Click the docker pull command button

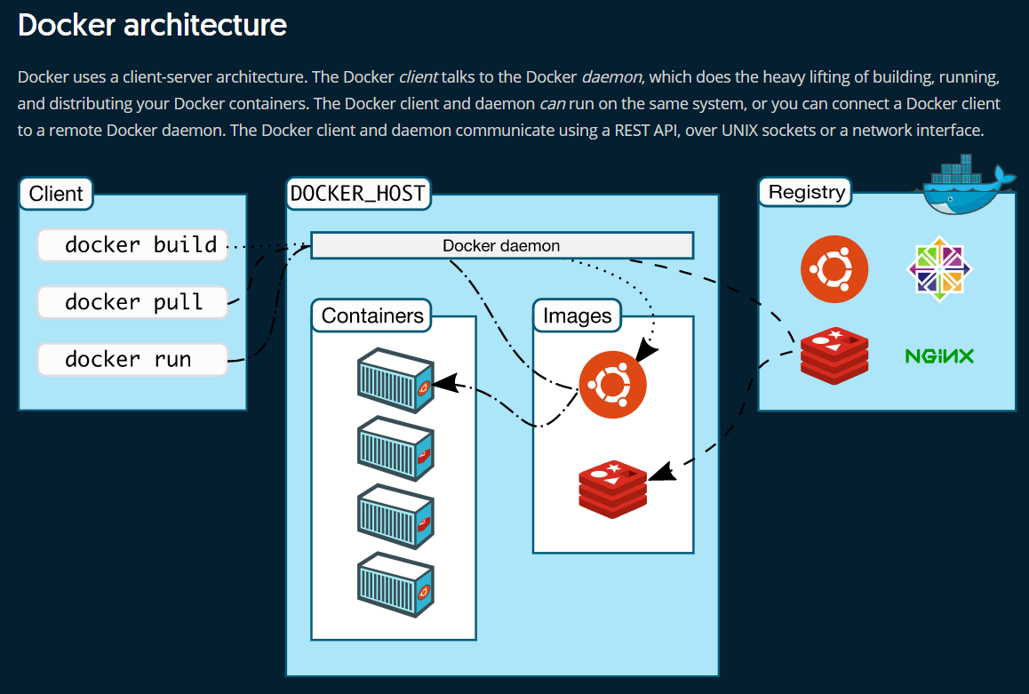132,301
